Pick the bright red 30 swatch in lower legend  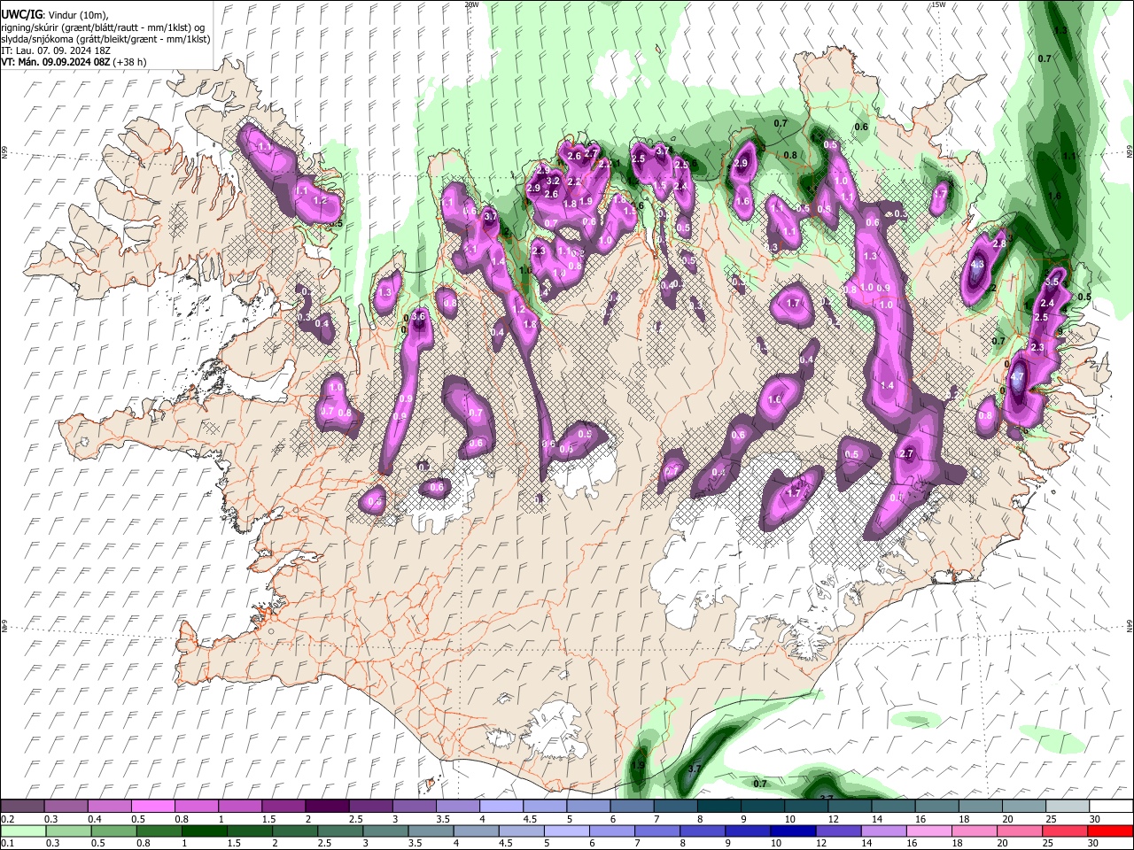click(x=1110, y=831)
